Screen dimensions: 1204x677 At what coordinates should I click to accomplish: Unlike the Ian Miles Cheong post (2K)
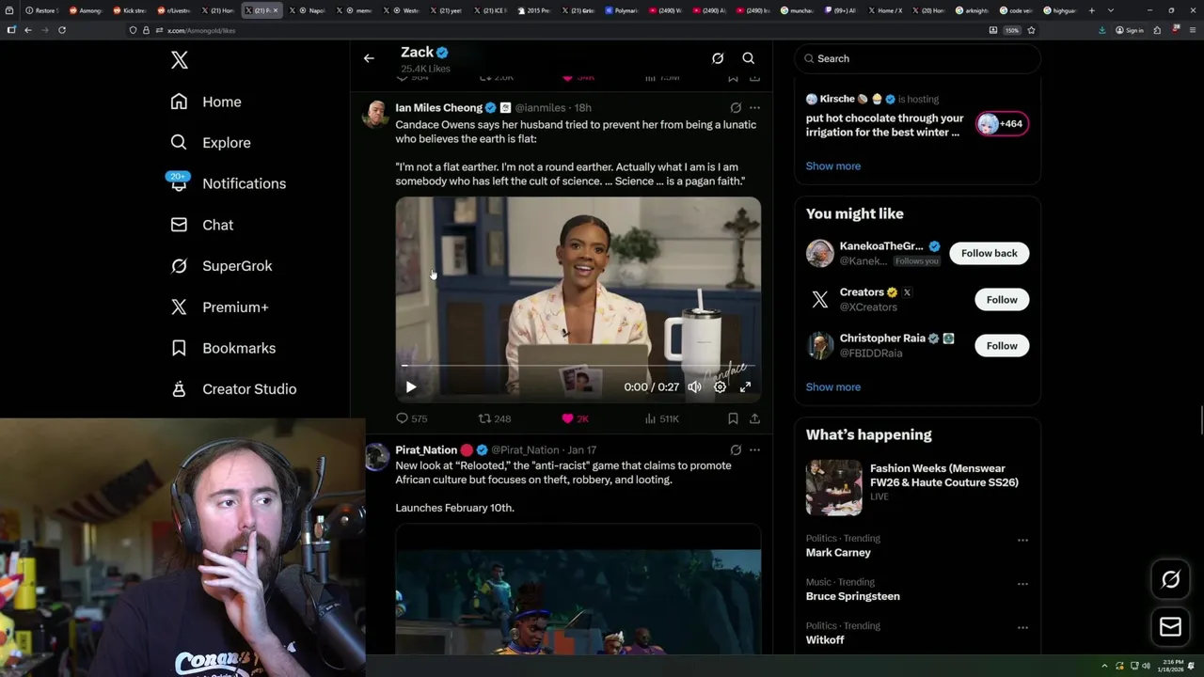pyautogui.click(x=575, y=418)
